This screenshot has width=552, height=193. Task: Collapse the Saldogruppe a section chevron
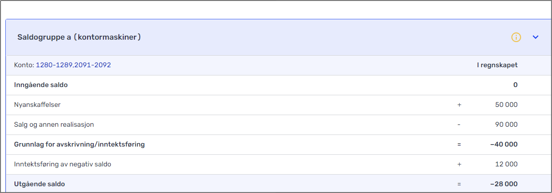[536, 37]
